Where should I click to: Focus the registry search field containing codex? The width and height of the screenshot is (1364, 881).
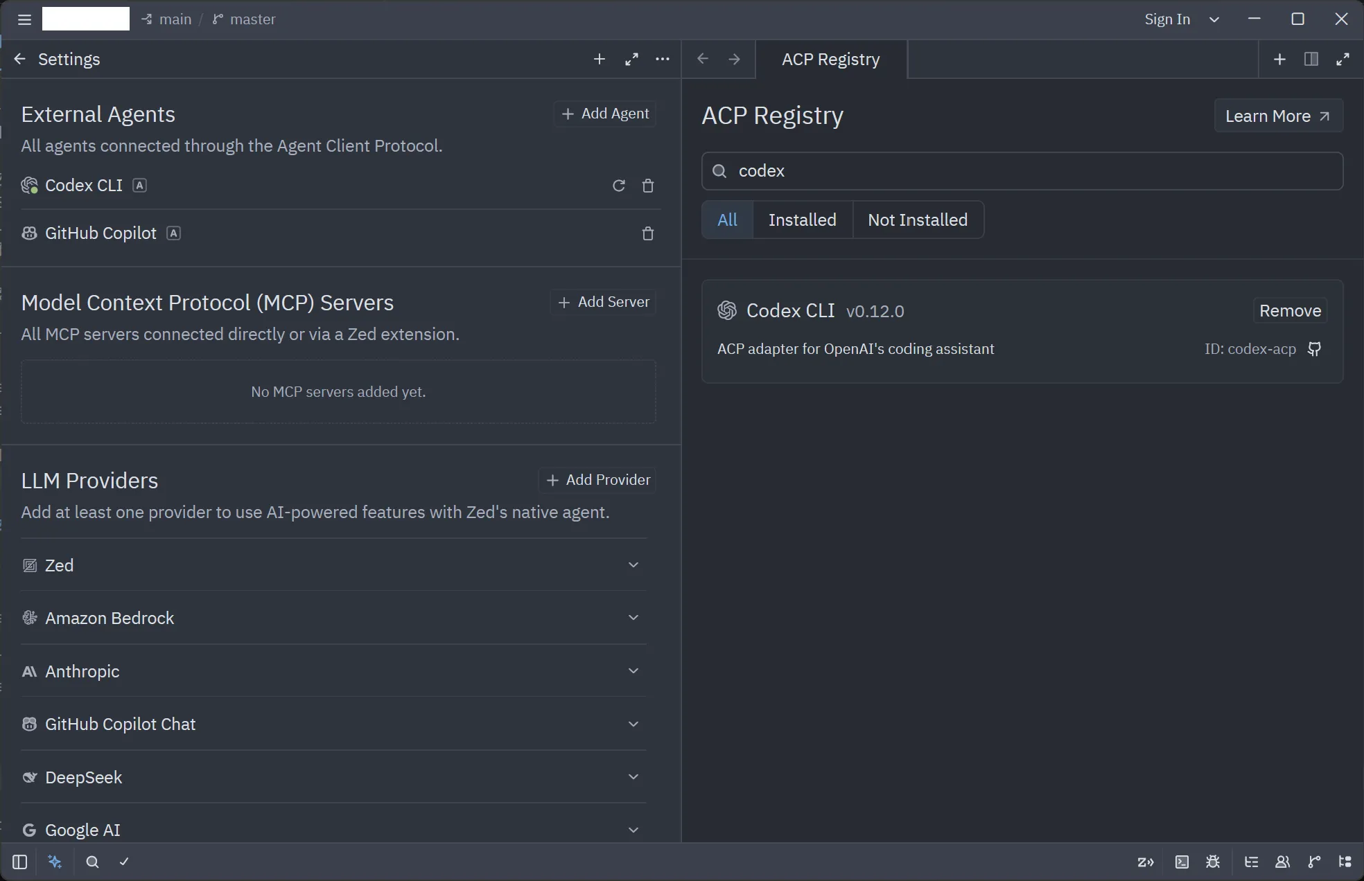[1022, 171]
